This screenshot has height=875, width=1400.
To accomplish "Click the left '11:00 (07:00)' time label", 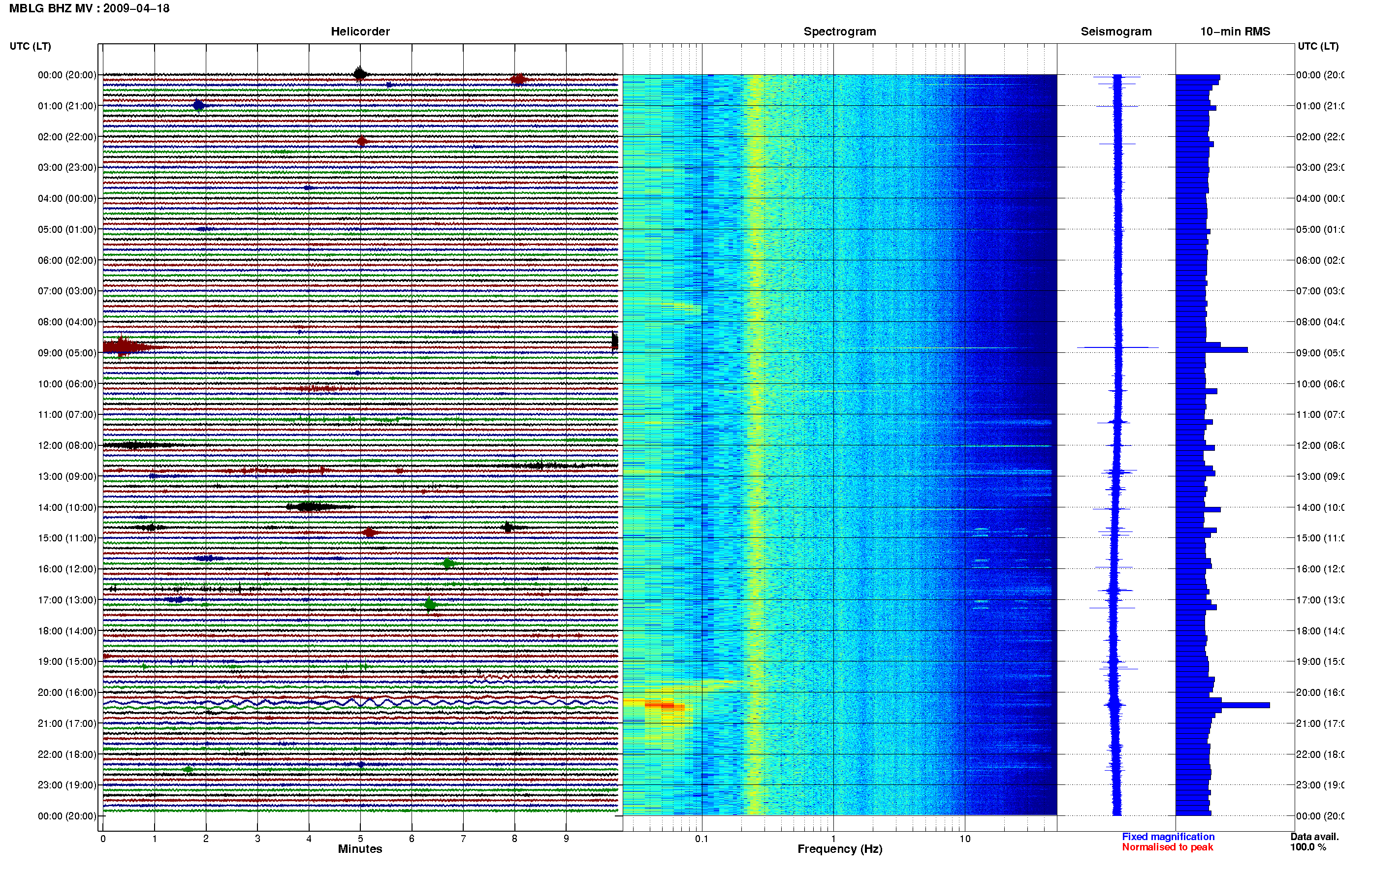I will (67, 414).
